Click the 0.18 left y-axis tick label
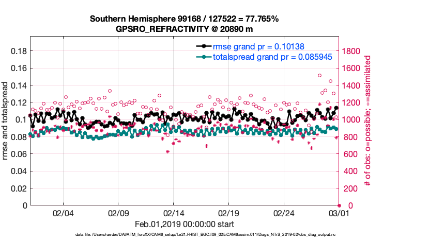This screenshot has height=242, width=429. [x=19, y=51]
